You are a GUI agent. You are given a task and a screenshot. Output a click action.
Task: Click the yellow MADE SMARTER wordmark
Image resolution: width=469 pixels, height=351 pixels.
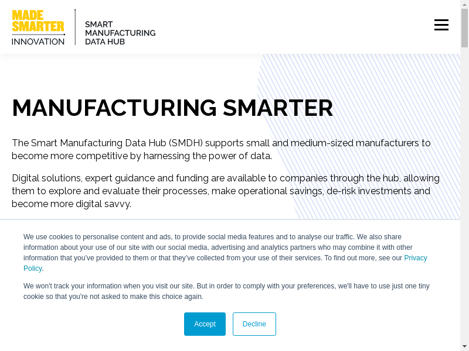tap(38, 21)
